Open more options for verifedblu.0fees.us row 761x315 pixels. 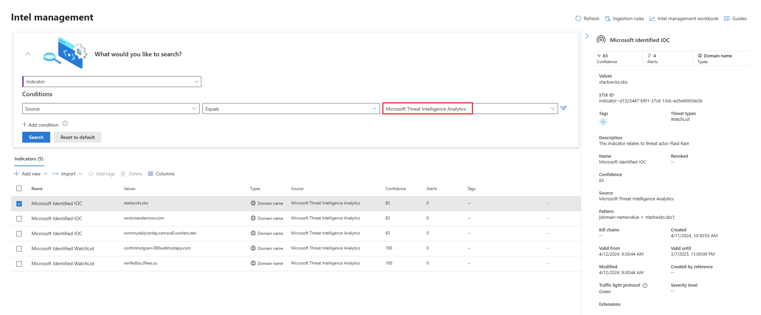pyautogui.click(x=547, y=263)
